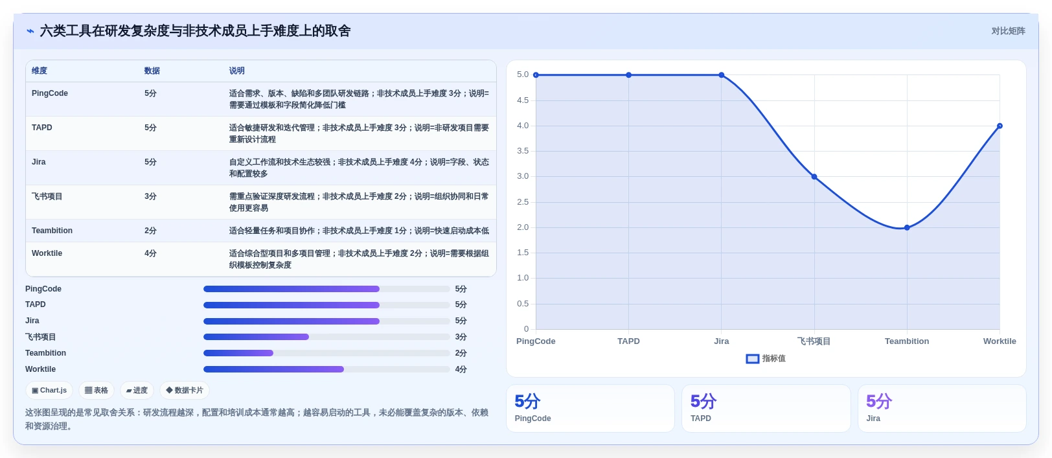Select the Teambition table row name
Viewport: 1052px width, 458px height.
pyautogui.click(x=52, y=231)
